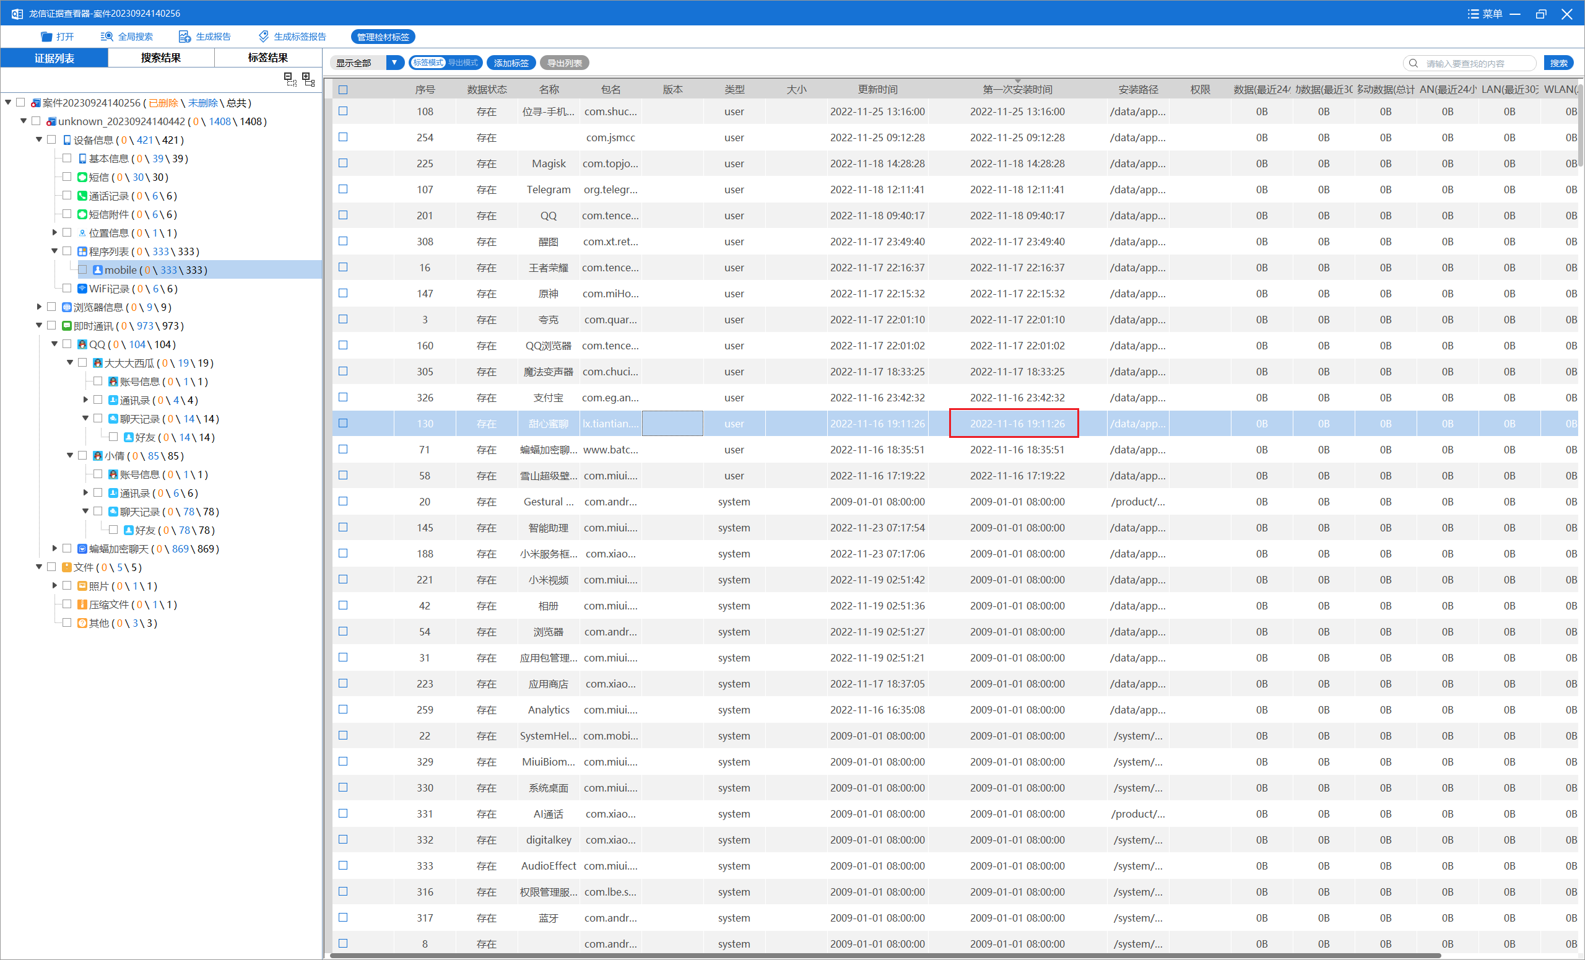This screenshot has height=960, width=1585.
Task: Open the 全局搜索 search icon
Action: 106,37
